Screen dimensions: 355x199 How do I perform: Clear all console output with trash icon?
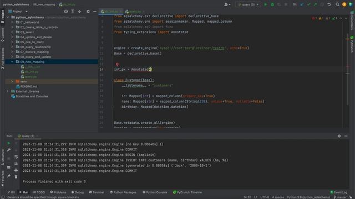coord(16,177)
